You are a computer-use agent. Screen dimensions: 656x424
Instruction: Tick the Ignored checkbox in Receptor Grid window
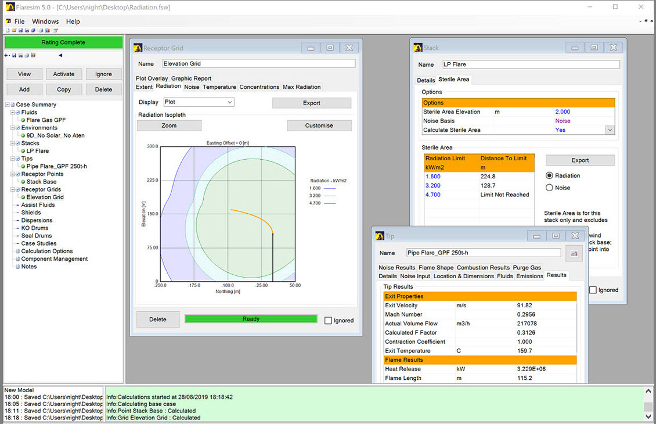click(x=329, y=321)
